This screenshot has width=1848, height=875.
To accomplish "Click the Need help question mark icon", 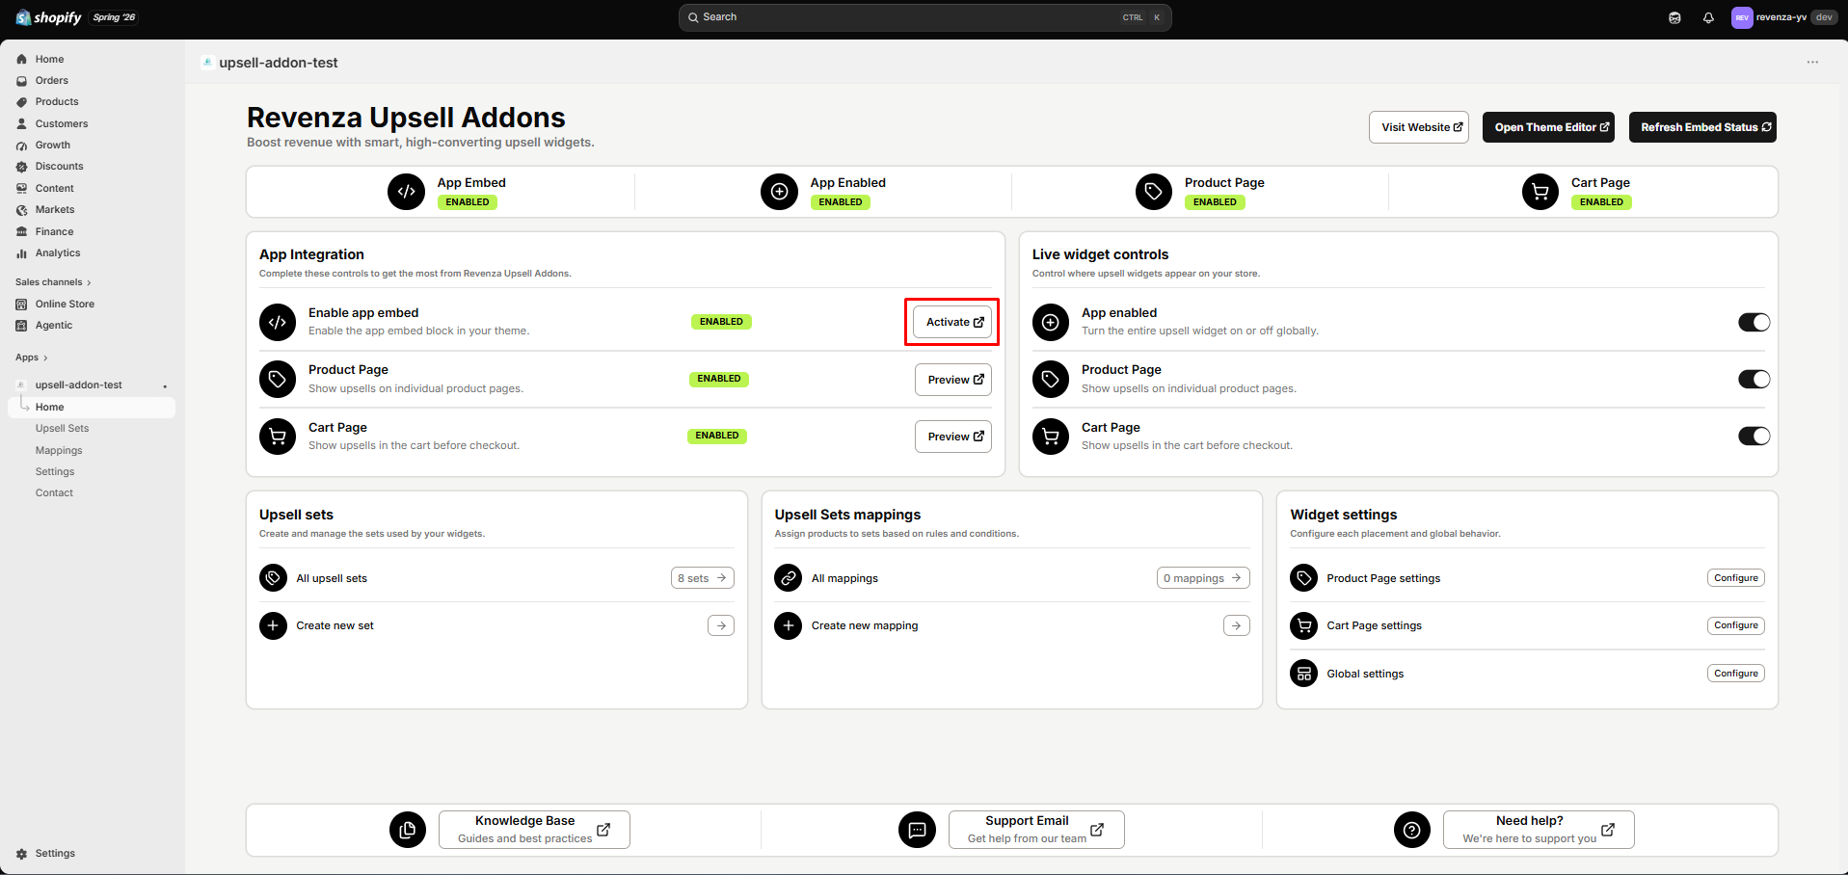I will coord(1412,830).
